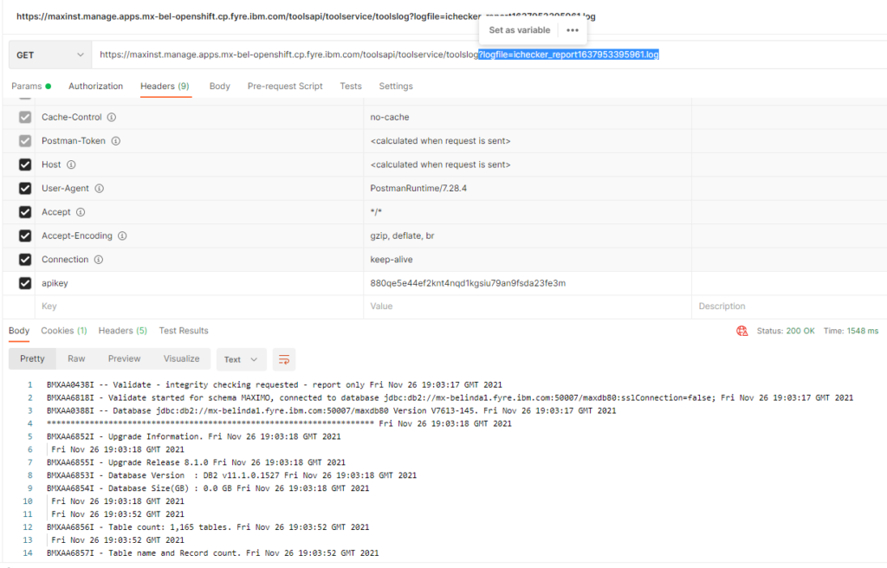Uncheck the Host header checkbox
The height and width of the screenshot is (568, 887).
coord(25,165)
